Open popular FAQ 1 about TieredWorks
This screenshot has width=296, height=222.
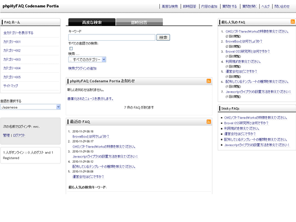tap(257, 31)
